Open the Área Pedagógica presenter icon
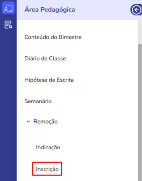142x181 pixels. (8, 8)
